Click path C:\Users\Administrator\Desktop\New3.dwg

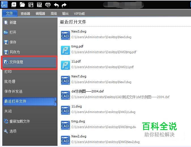[x=101, y=37]
